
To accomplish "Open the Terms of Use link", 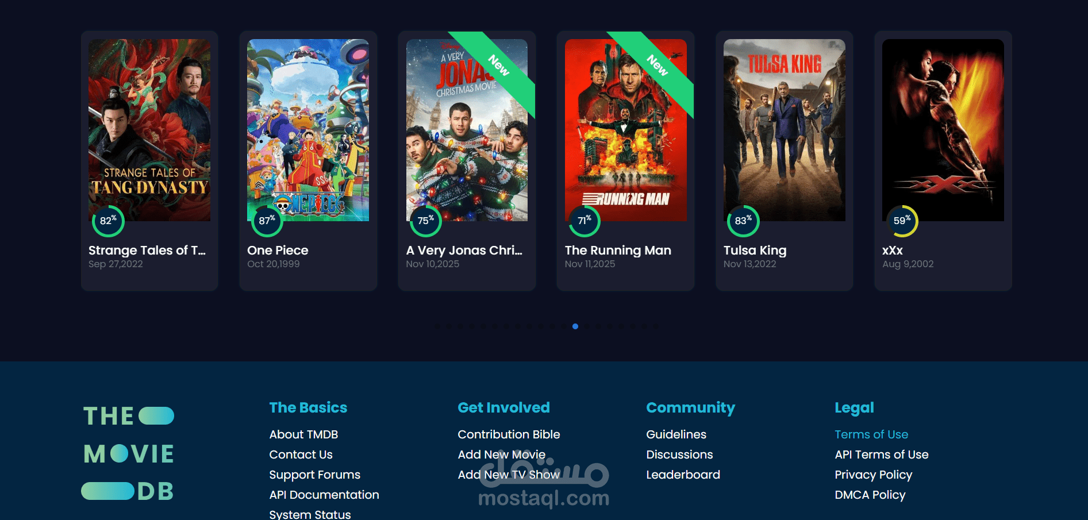I will click(x=871, y=434).
